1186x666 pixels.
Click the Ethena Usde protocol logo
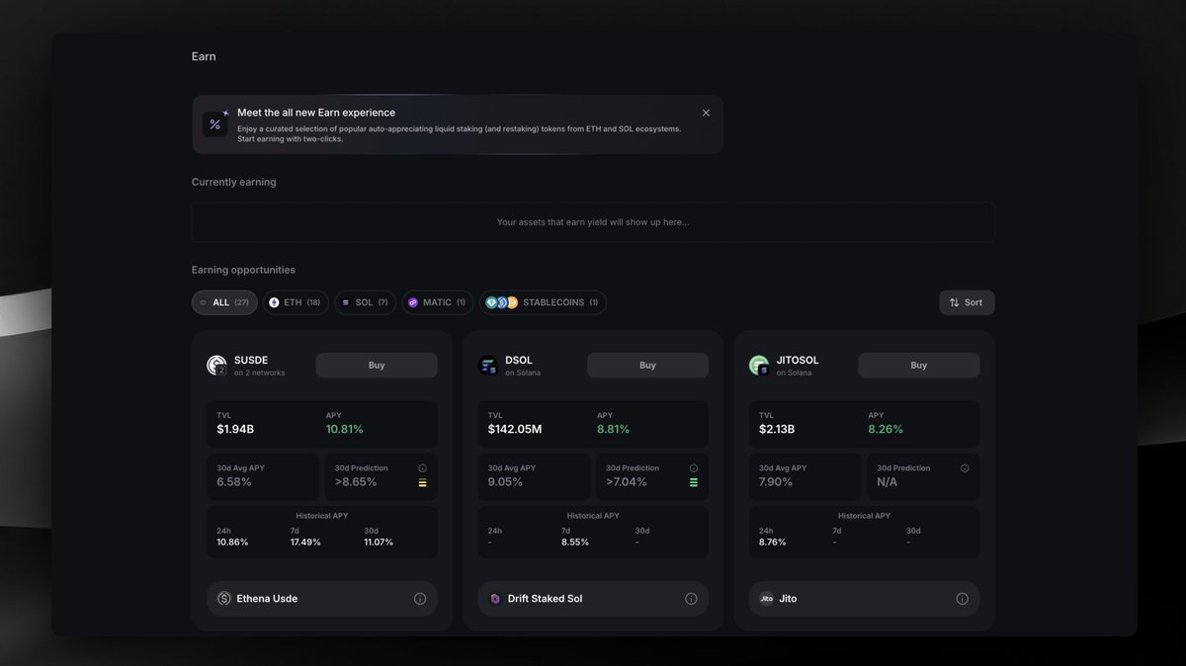coord(224,599)
